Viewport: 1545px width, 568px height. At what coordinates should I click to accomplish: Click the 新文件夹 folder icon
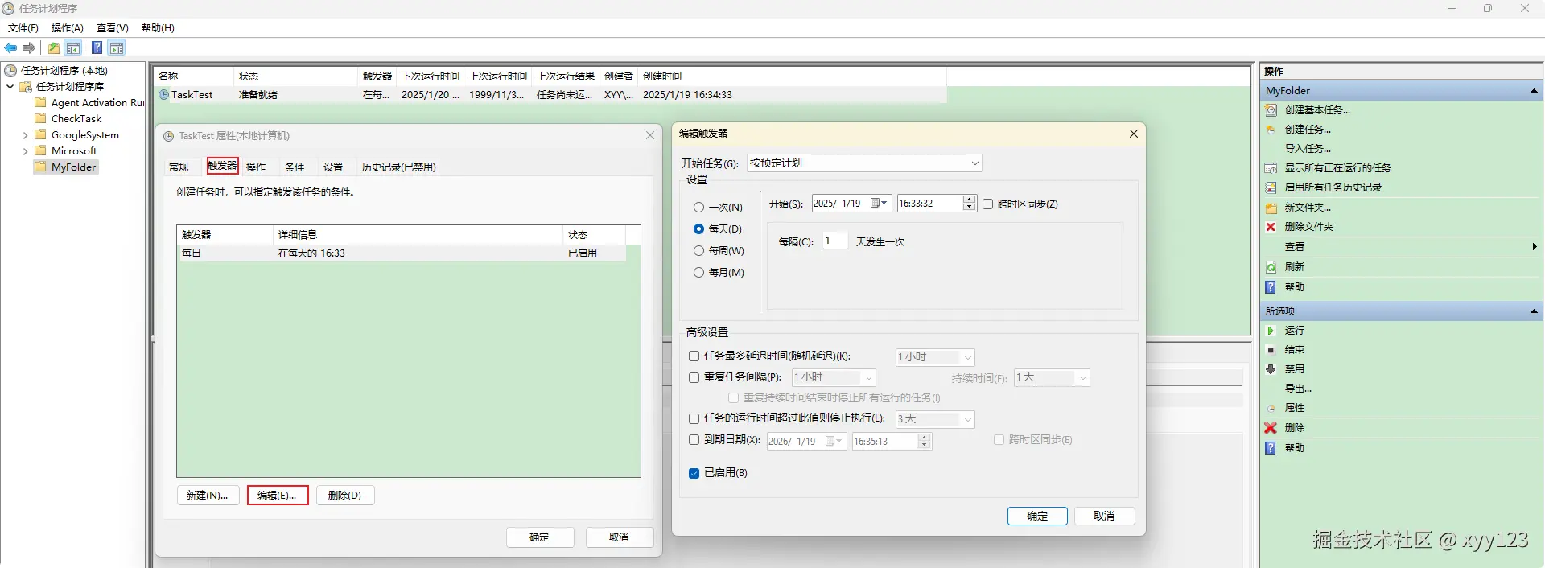1271,208
